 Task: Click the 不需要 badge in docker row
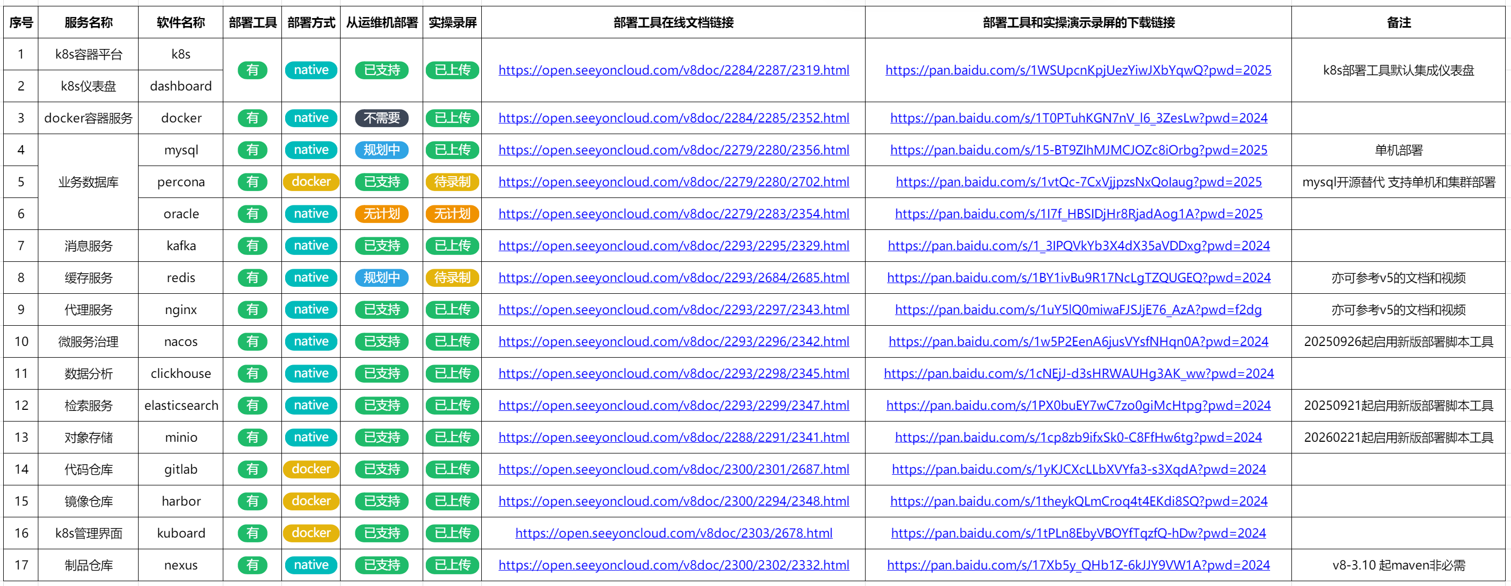[381, 118]
